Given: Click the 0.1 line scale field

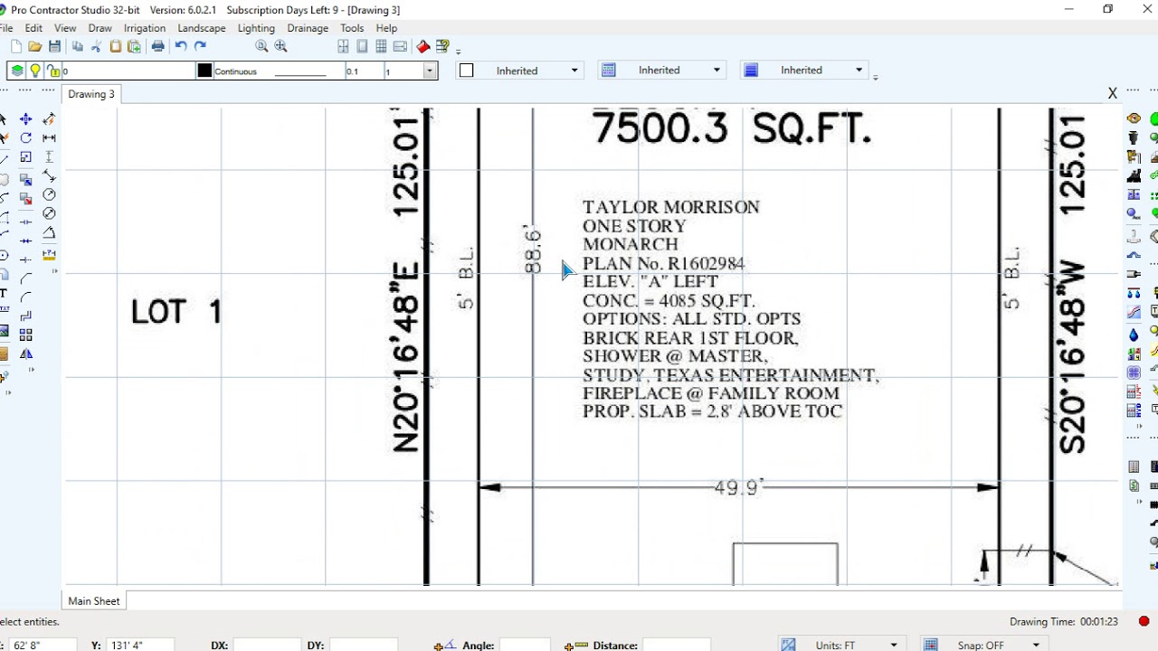Looking at the screenshot, I should [364, 71].
